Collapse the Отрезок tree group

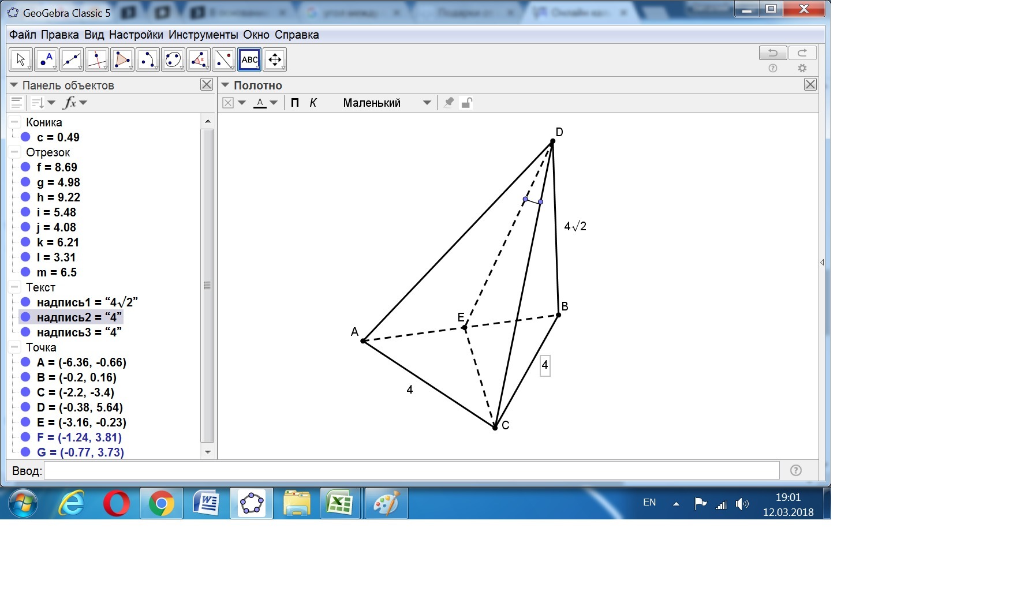coord(14,152)
